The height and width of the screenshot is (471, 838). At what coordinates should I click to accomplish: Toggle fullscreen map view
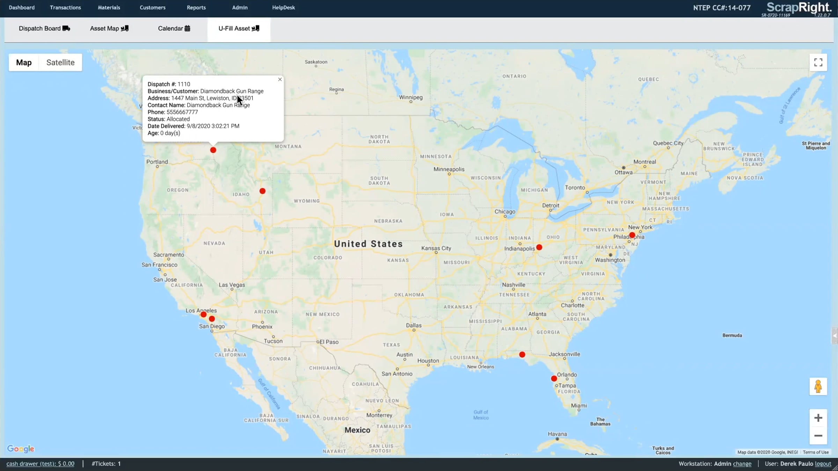pyautogui.click(x=818, y=62)
